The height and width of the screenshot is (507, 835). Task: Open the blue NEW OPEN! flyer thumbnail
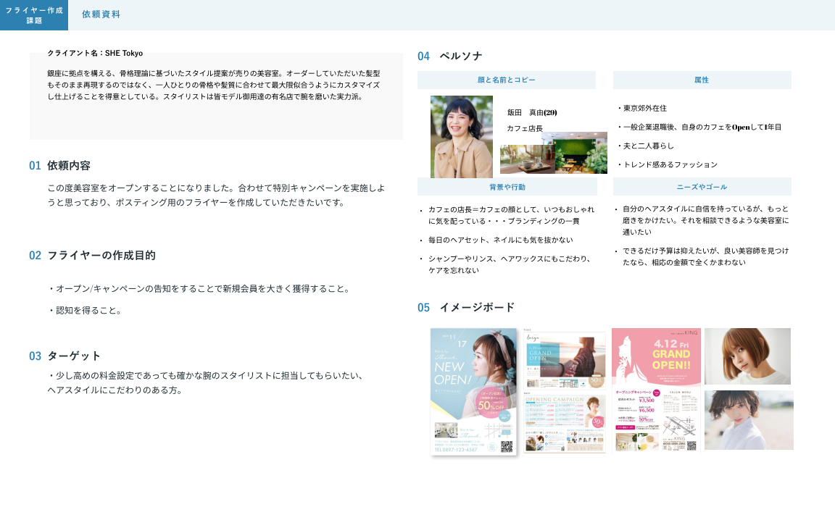[x=473, y=391]
